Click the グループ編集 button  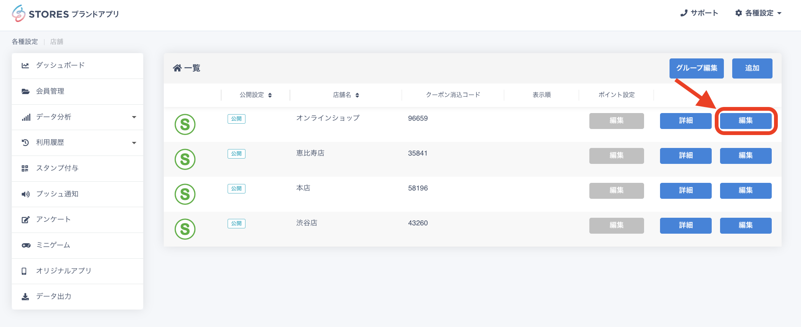697,68
